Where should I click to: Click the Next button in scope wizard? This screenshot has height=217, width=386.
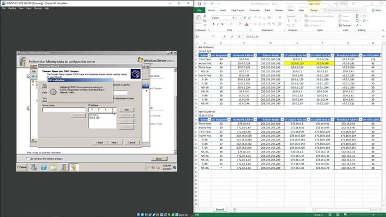tap(115, 142)
